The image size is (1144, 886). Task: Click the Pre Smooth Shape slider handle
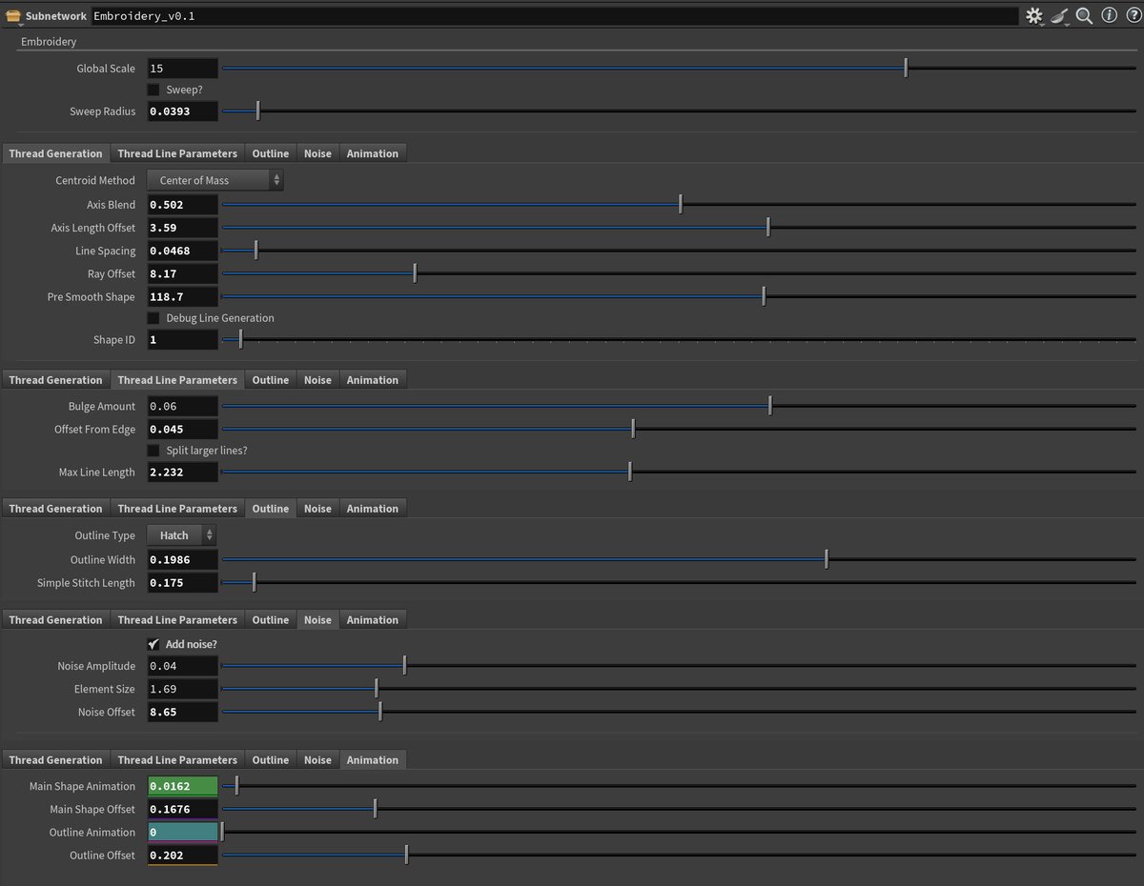pos(764,296)
